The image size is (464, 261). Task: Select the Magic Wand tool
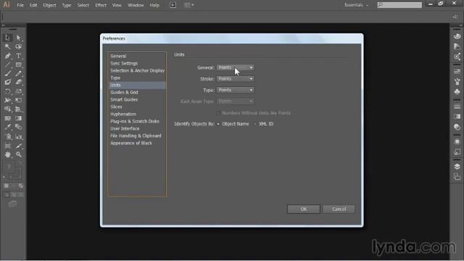8,46
